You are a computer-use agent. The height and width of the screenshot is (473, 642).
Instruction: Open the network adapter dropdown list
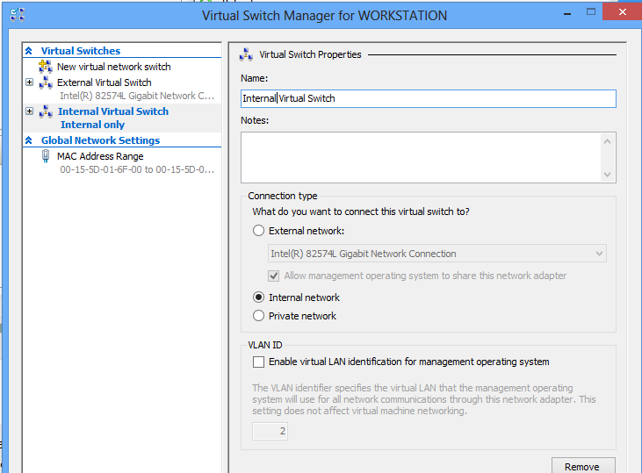coord(600,254)
